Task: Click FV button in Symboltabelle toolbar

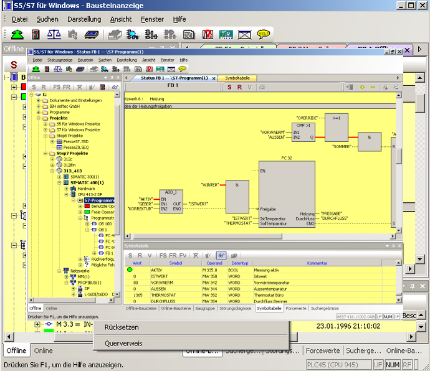Action: 183,255
